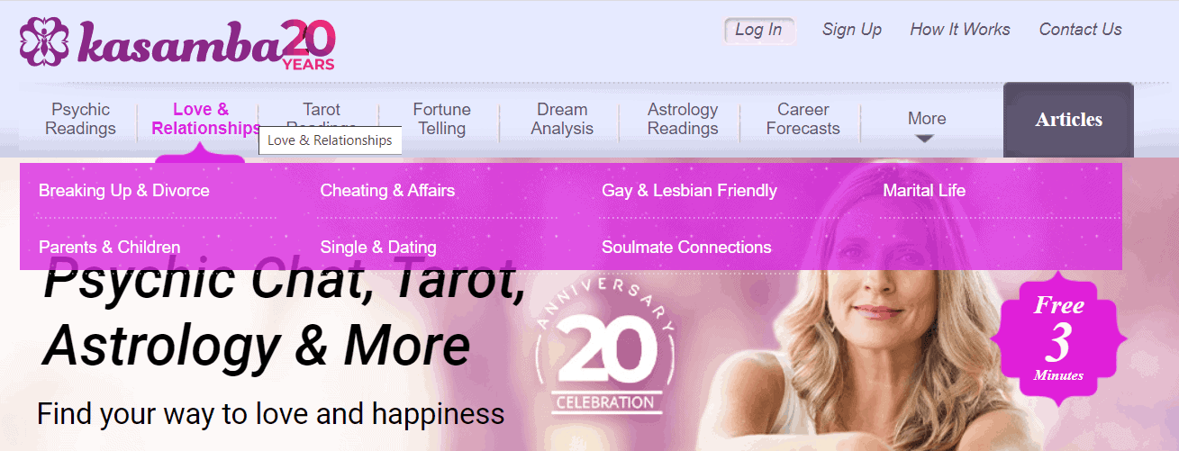Click the Kasamba butterfly logo icon
The image size is (1179, 451).
(44, 41)
